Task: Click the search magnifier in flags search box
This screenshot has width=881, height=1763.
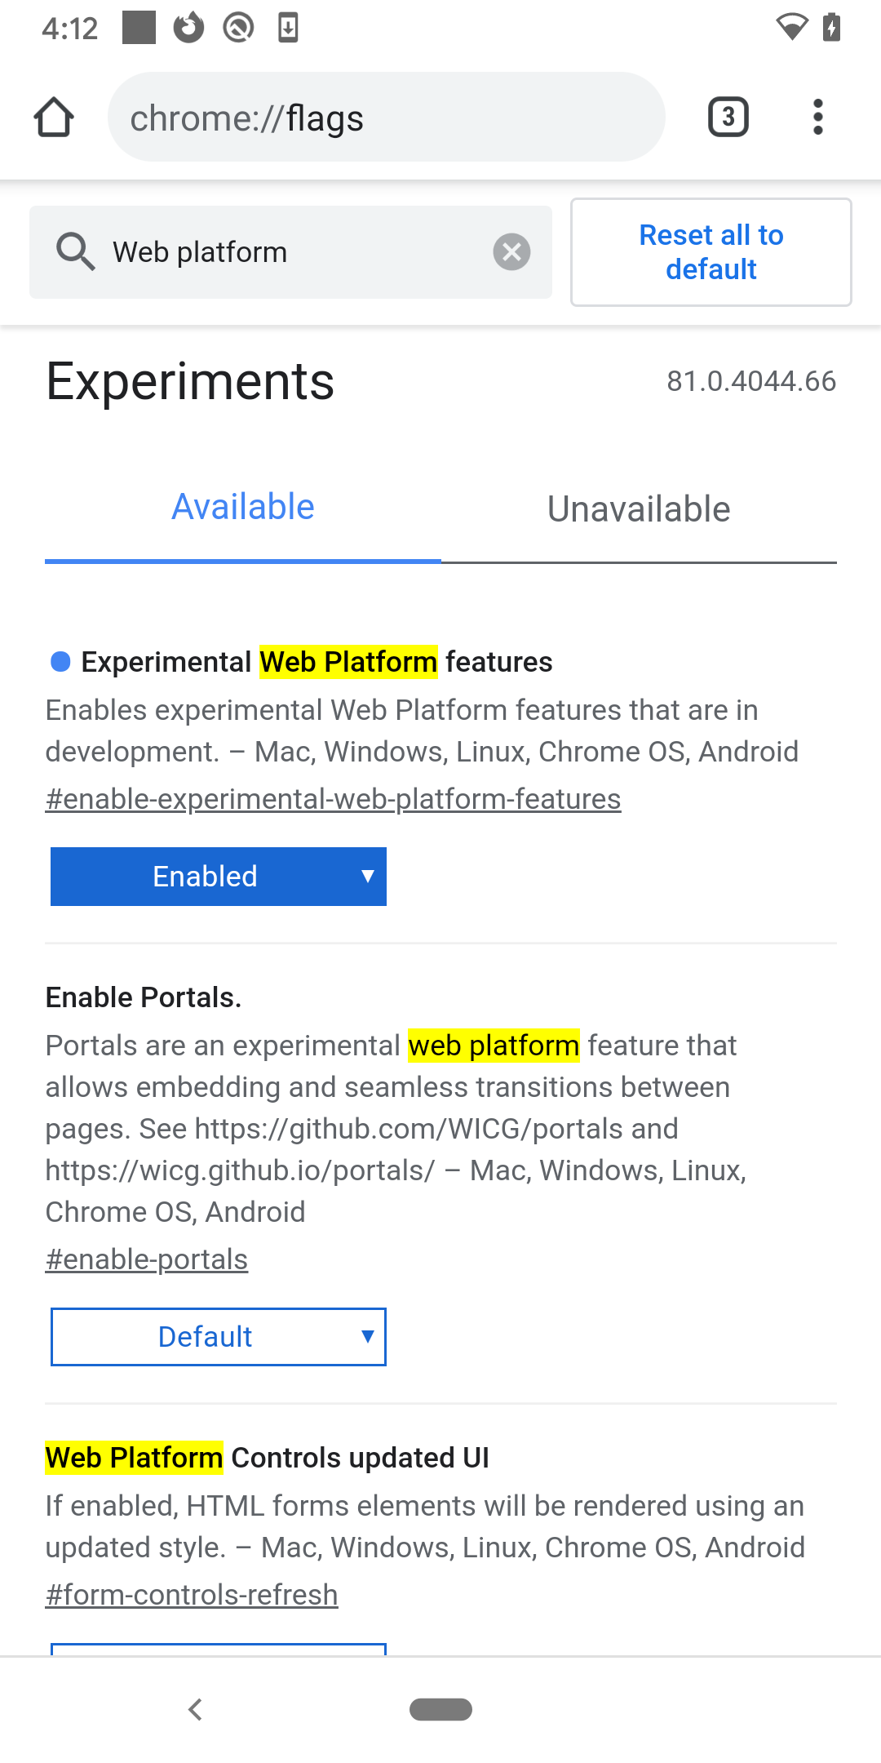Action: (76, 251)
